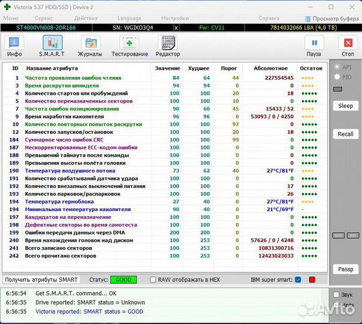Select row Частота ошибок позиционирования

[x=165, y=109]
